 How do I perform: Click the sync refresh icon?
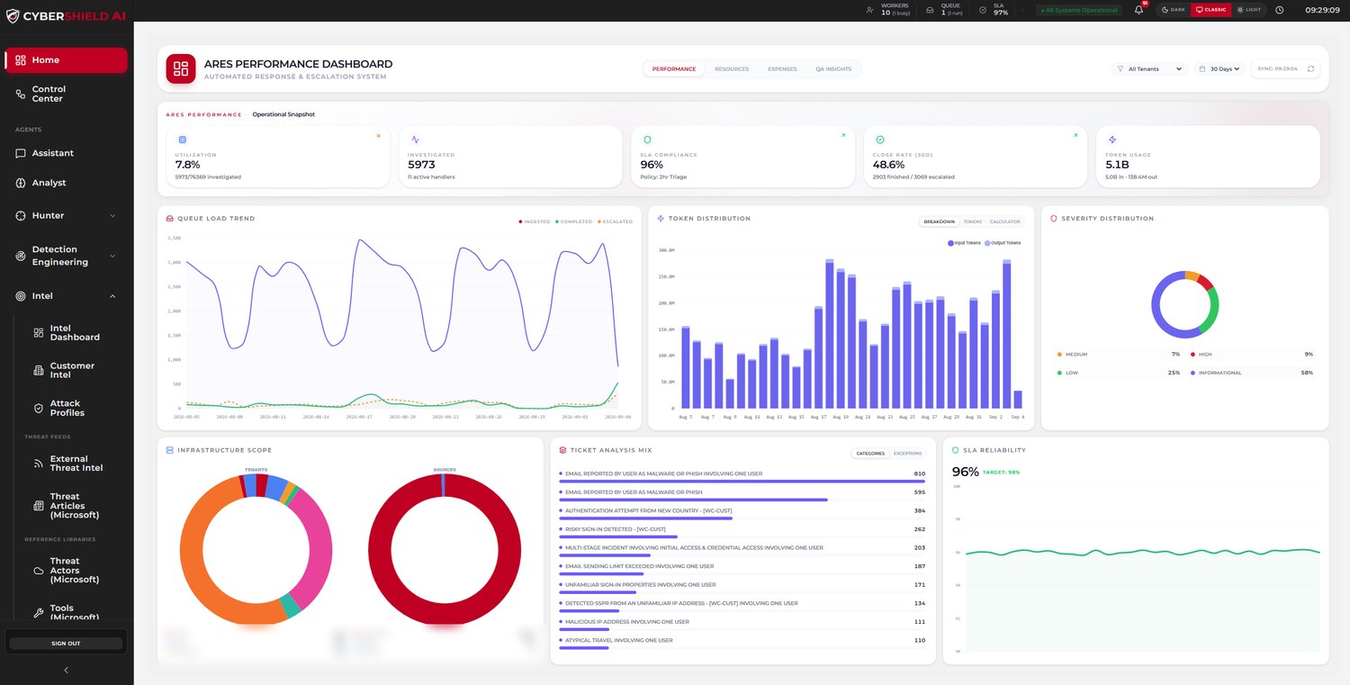[x=1311, y=69]
